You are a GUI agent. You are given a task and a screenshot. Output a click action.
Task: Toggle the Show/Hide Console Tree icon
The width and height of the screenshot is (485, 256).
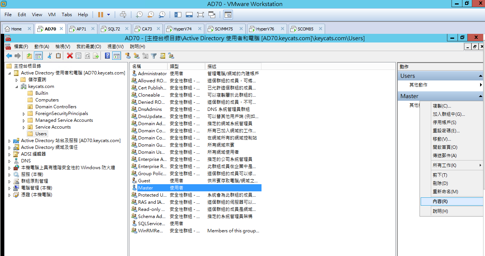point(38,56)
